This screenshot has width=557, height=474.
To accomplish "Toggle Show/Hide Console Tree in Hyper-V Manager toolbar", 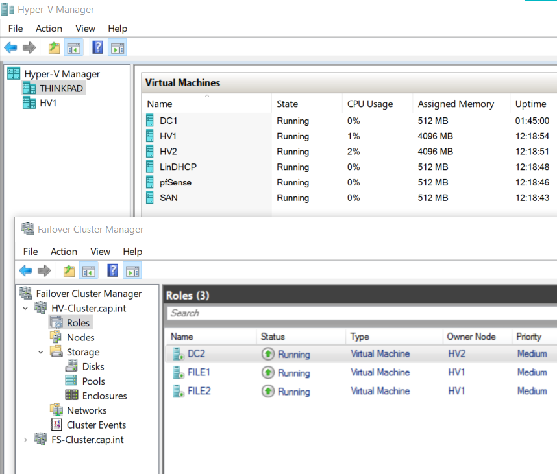I will tap(74, 47).
